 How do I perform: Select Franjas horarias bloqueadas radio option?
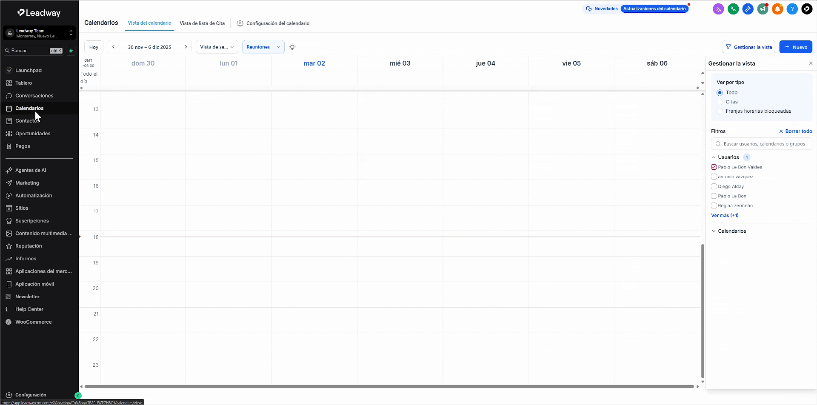(720, 111)
